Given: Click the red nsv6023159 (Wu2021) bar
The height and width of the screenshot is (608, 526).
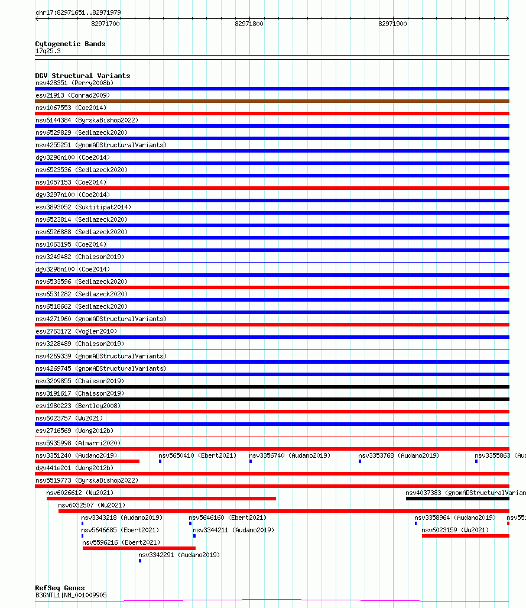Looking at the screenshot, I should (466, 535).
